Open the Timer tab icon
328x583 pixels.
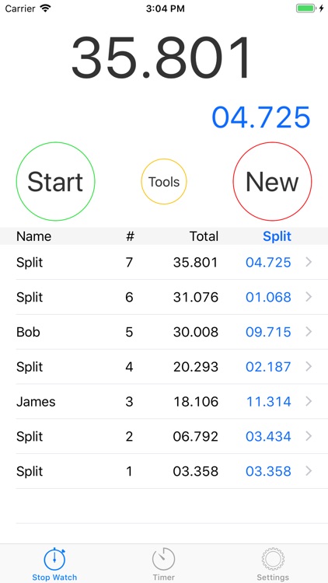[163, 559]
